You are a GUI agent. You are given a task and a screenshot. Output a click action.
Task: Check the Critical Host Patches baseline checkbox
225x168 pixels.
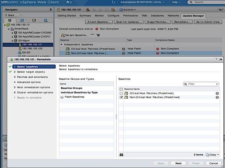121,93
